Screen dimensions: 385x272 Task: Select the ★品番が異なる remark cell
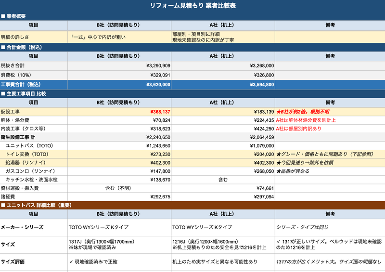click(x=295, y=171)
